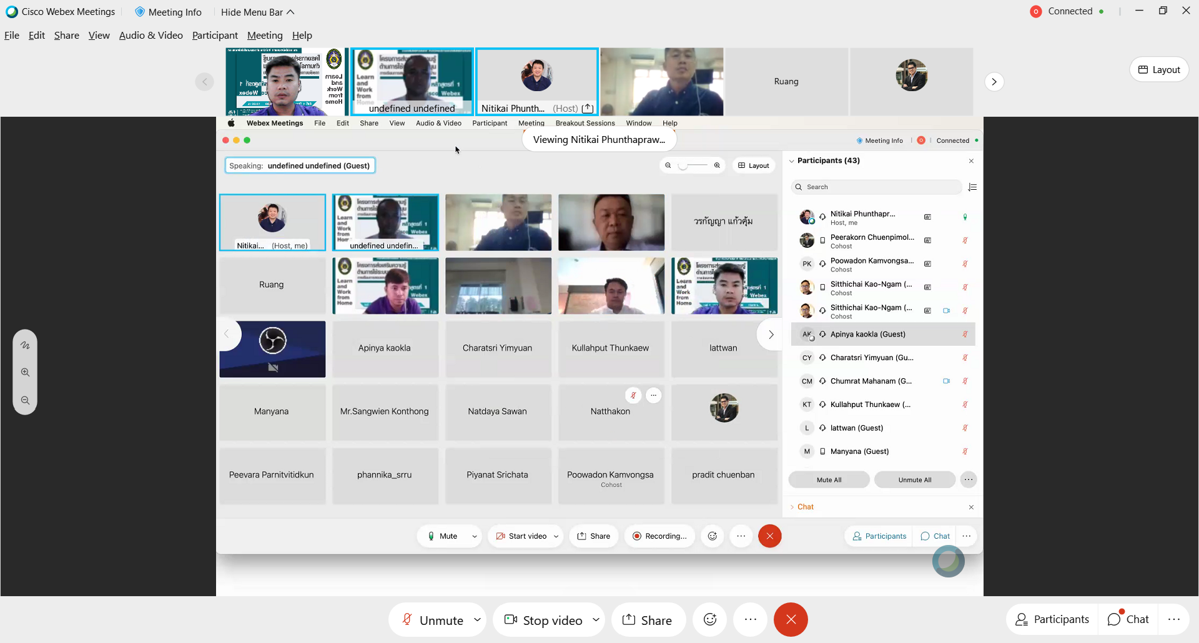Open more options ellipsis next to reactions
Image resolution: width=1199 pixels, height=643 pixels.
coord(750,620)
